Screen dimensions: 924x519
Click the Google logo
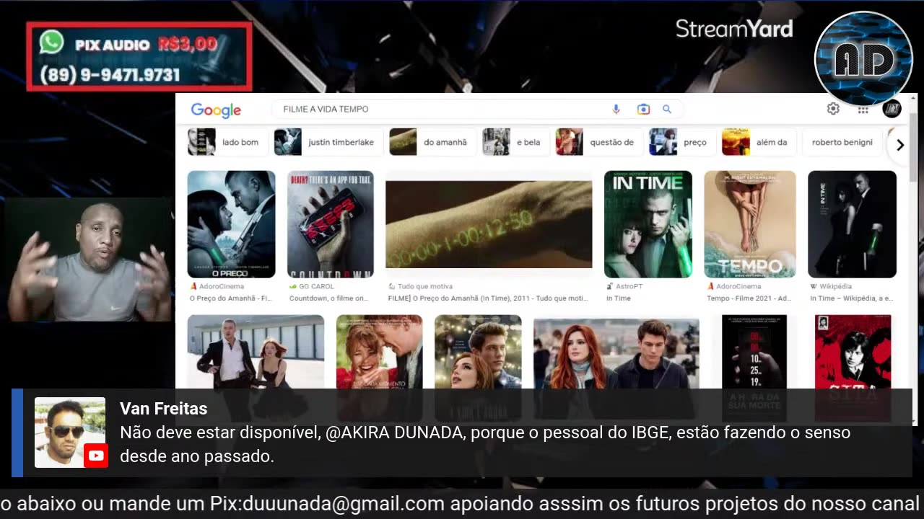[x=216, y=110]
